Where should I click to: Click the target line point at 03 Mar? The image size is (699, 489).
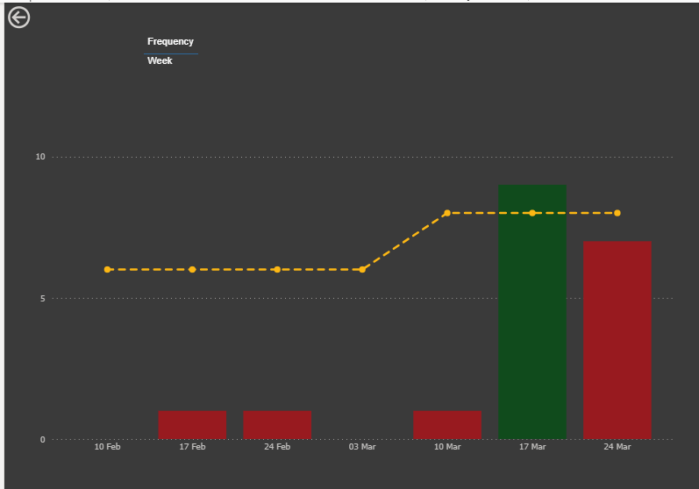[x=362, y=269]
